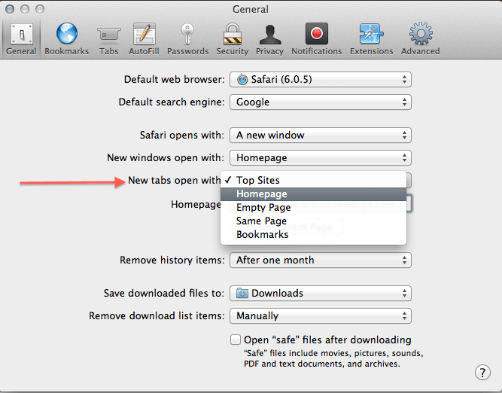This screenshot has height=393, width=502.
Task: Click the help question mark button
Action: (x=482, y=372)
